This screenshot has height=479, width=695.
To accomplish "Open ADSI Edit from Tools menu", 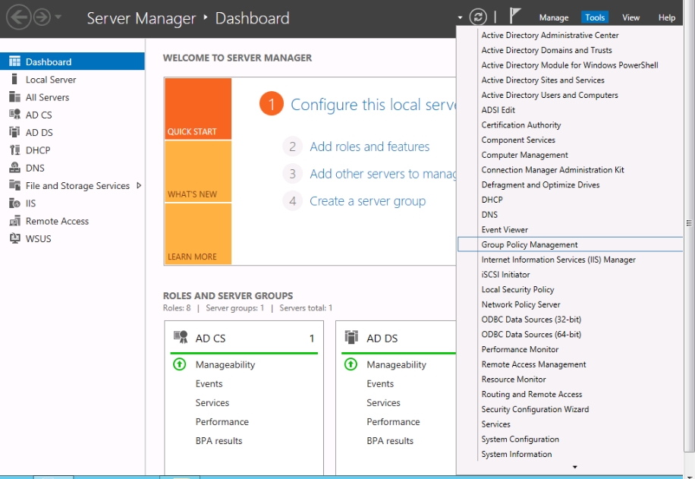I will (498, 110).
